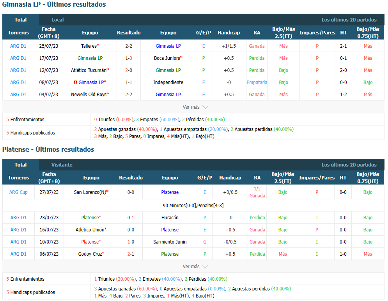The image size is (388, 301).
Task: Expand Gimnasia LP results via Ver más
Action: [x=195, y=107]
